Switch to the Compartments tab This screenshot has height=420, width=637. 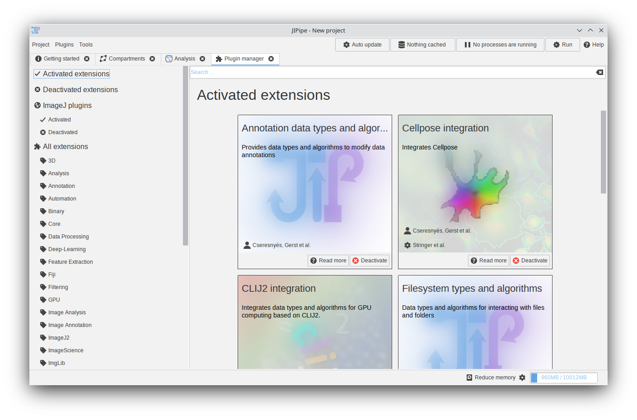pyautogui.click(x=126, y=58)
